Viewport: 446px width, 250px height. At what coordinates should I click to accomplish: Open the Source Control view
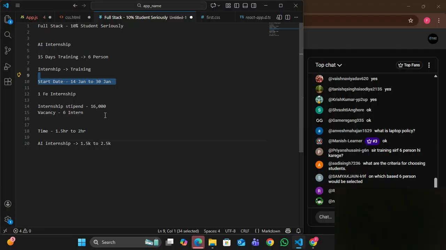pos(8,50)
